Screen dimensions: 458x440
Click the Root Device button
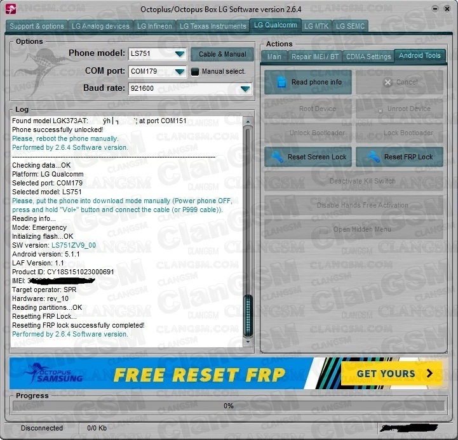308,109
